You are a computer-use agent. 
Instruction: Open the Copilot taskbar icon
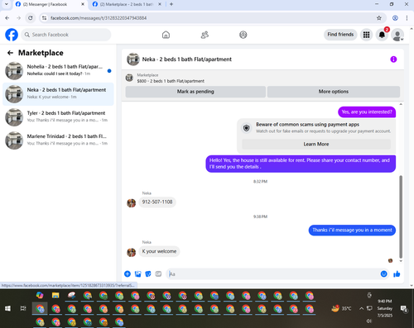click(40, 295)
